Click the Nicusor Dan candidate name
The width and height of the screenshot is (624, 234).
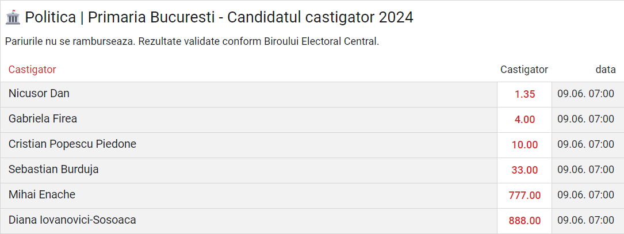point(39,94)
